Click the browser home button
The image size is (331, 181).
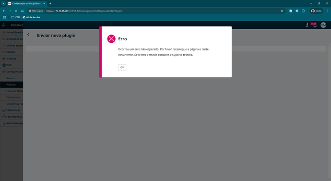click(22, 11)
